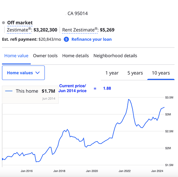Click the Off market status label

coord(20,23)
